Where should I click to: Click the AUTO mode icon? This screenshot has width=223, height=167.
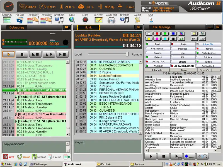pyautogui.click(x=8, y=157)
